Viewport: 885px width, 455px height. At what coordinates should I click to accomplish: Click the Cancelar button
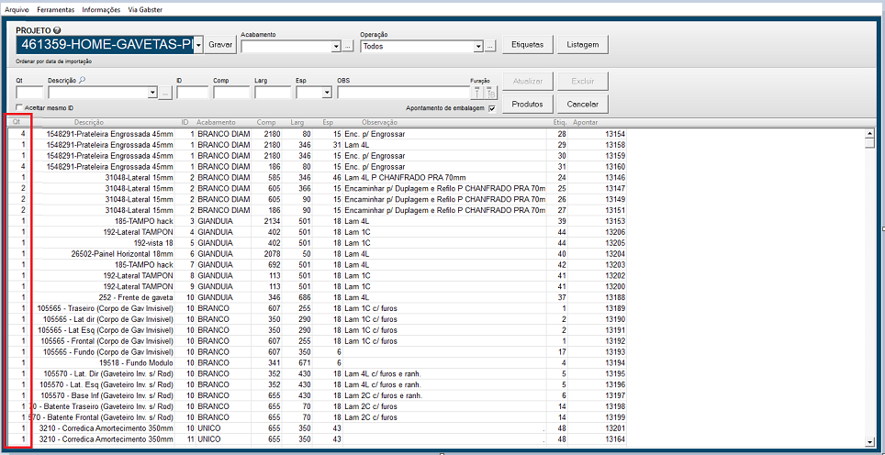coord(583,104)
